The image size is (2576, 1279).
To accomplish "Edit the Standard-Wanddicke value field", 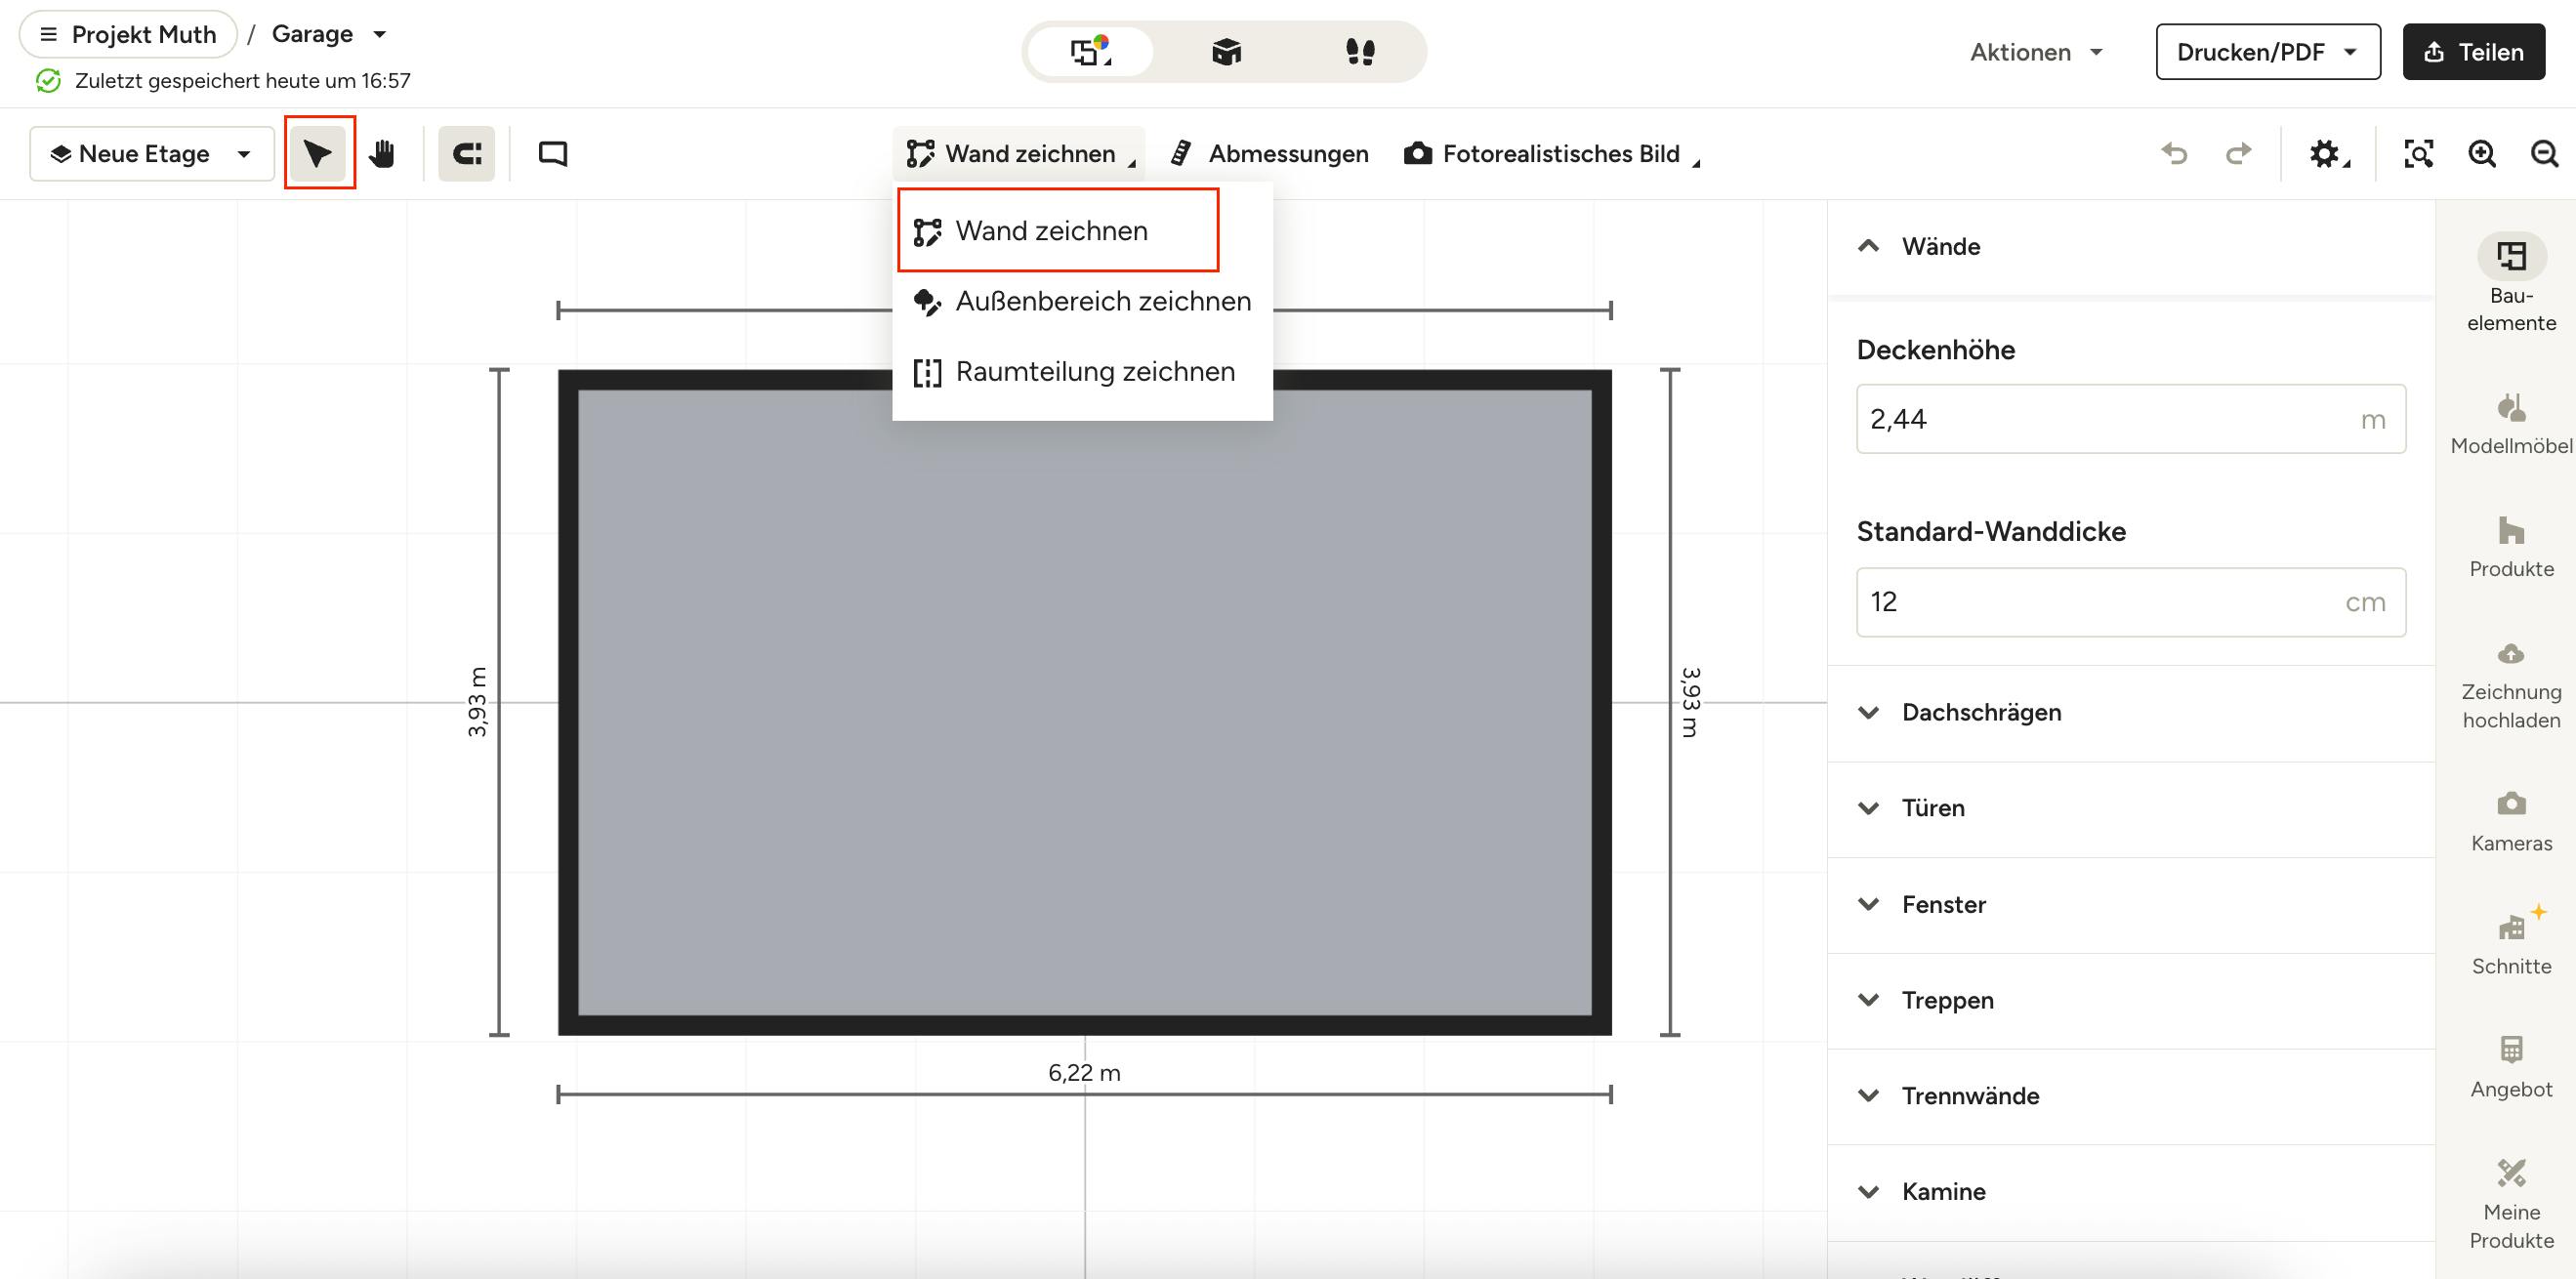I will pyautogui.click(x=2130, y=602).
